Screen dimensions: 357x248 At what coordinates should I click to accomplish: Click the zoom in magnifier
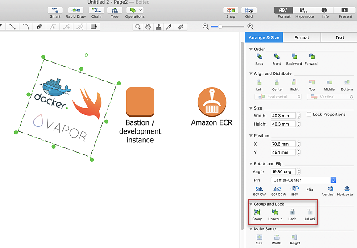pyautogui.click(x=250, y=27)
